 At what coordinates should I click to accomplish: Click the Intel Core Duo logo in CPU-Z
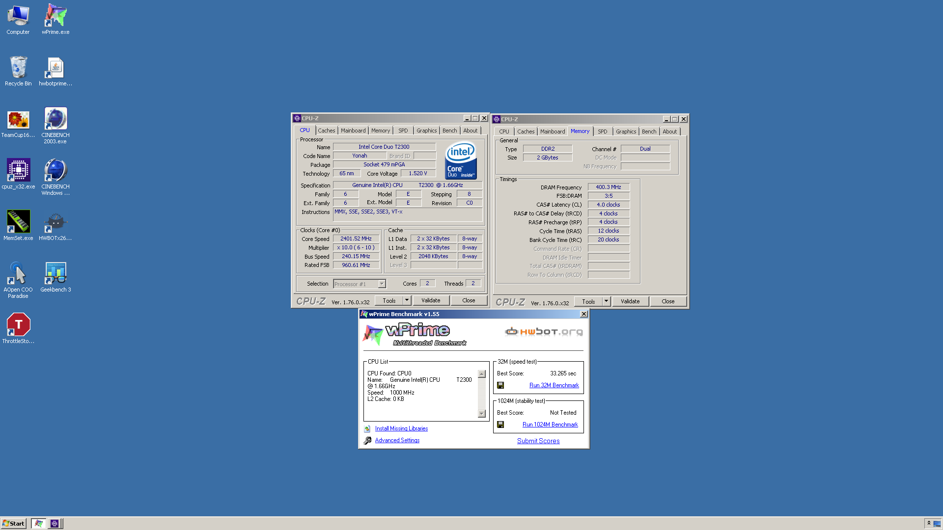pyautogui.click(x=461, y=160)
